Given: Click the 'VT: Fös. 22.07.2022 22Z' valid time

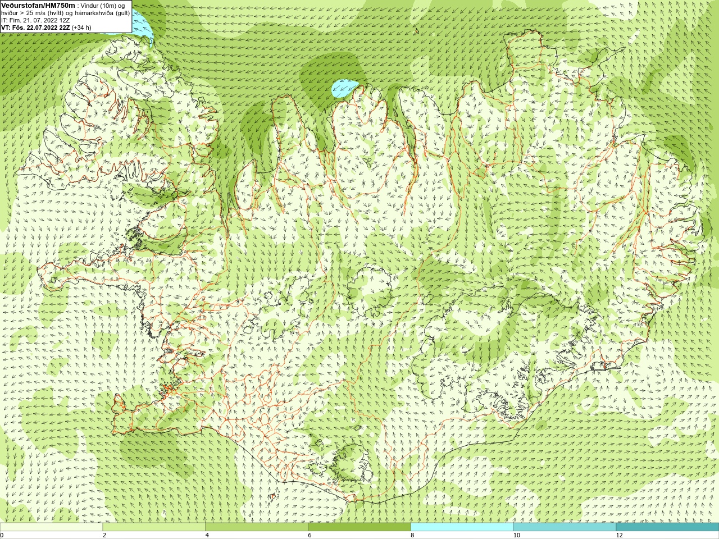Looking at the screenshot, I should coord(35,27).
